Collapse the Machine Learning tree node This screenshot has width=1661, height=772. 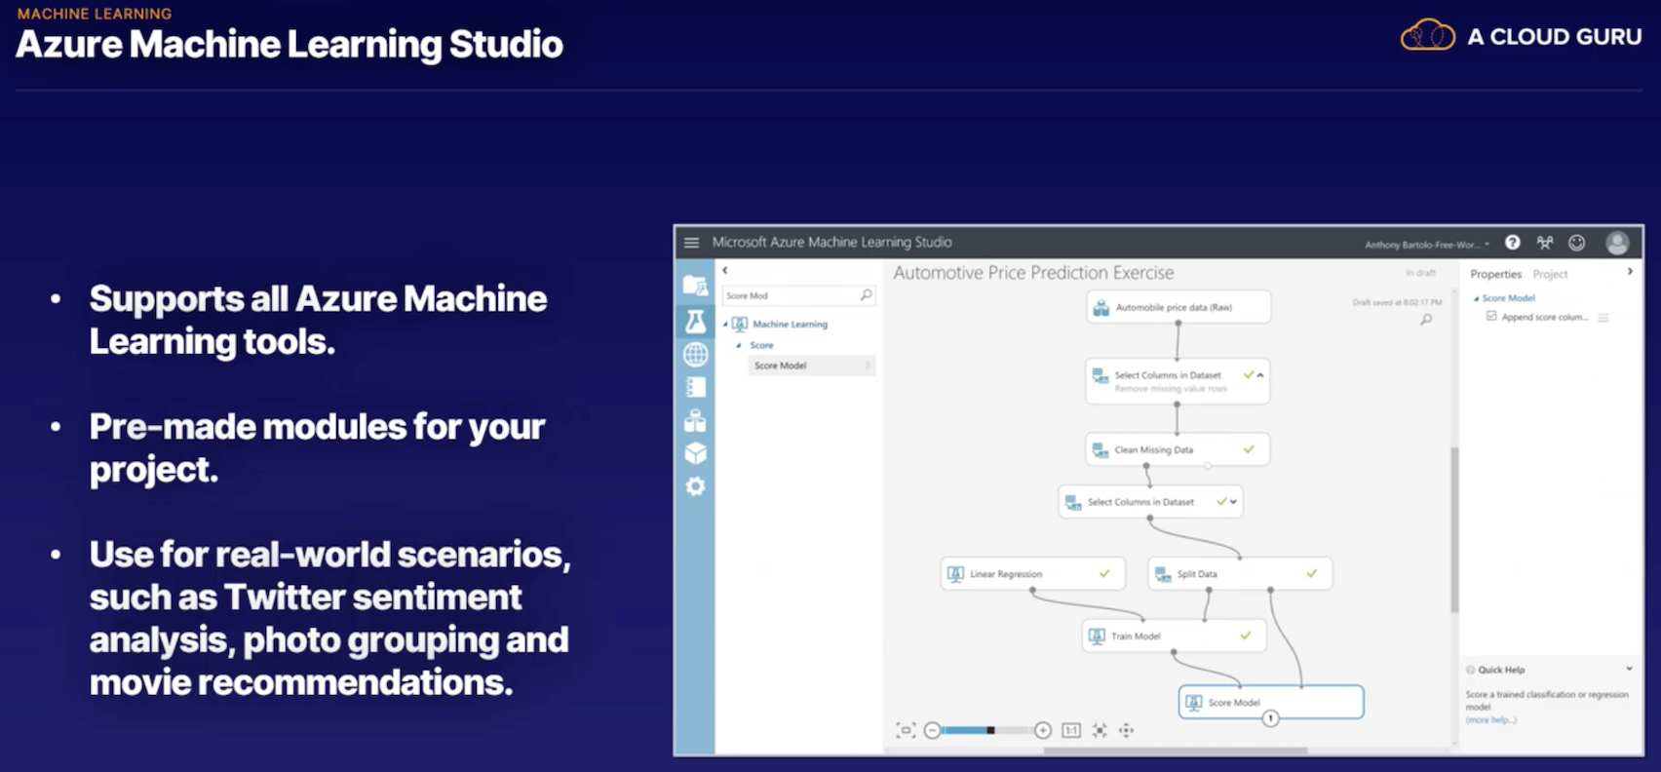(725, 324)
